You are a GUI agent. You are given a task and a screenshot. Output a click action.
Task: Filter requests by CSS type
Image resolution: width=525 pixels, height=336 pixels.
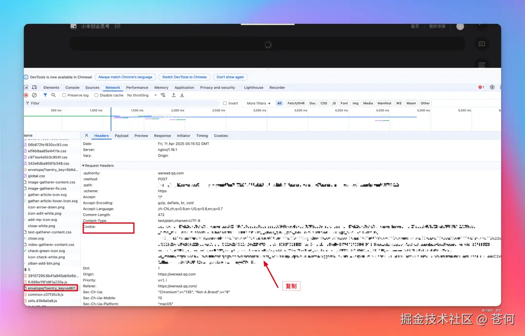(324, 103)
